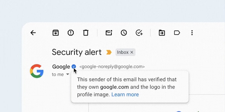This screenshot has height=112, width=225.
Task: Open the Labels tag icon
Action: tap(177, 33)
